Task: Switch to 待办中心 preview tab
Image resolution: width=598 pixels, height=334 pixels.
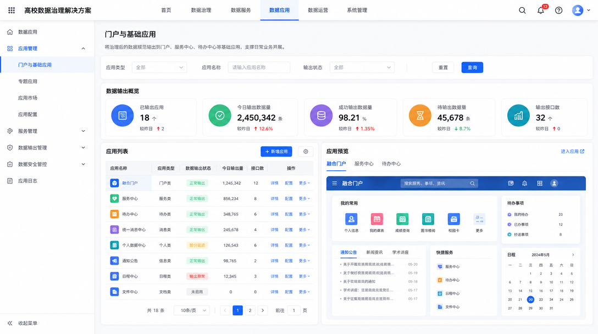Action: coord(391,164)
